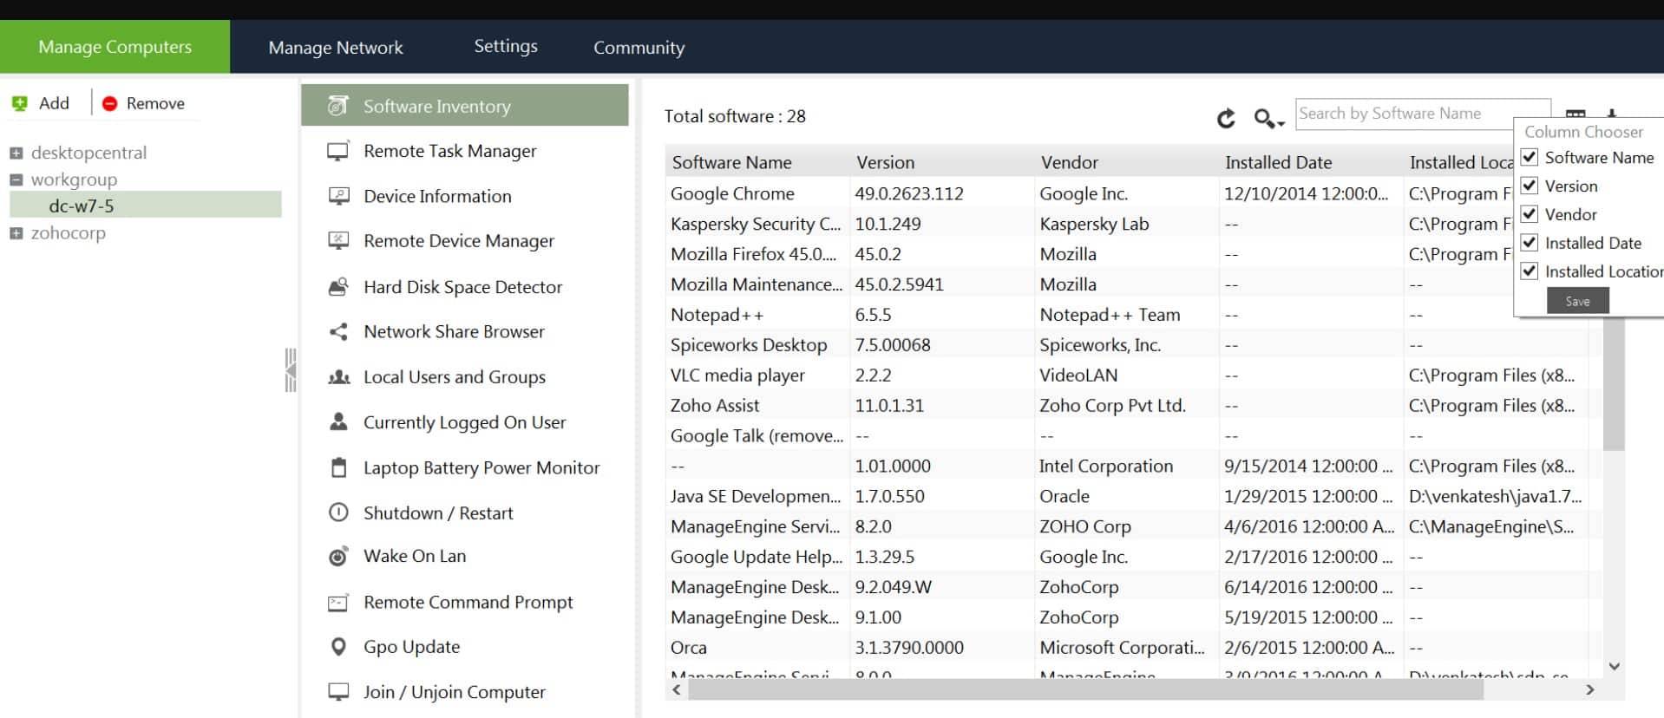Uncheck the Installed Location column checkbox
Image resolution: width=1664 pixels, height=718 pixels.
[x=1530, y=271]
